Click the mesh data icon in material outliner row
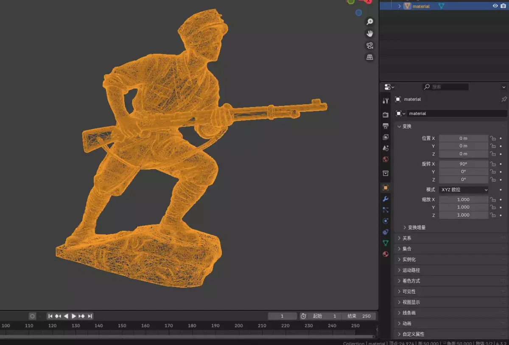The height and width of the screenshot is (345, 509). (x=441, y=6)
